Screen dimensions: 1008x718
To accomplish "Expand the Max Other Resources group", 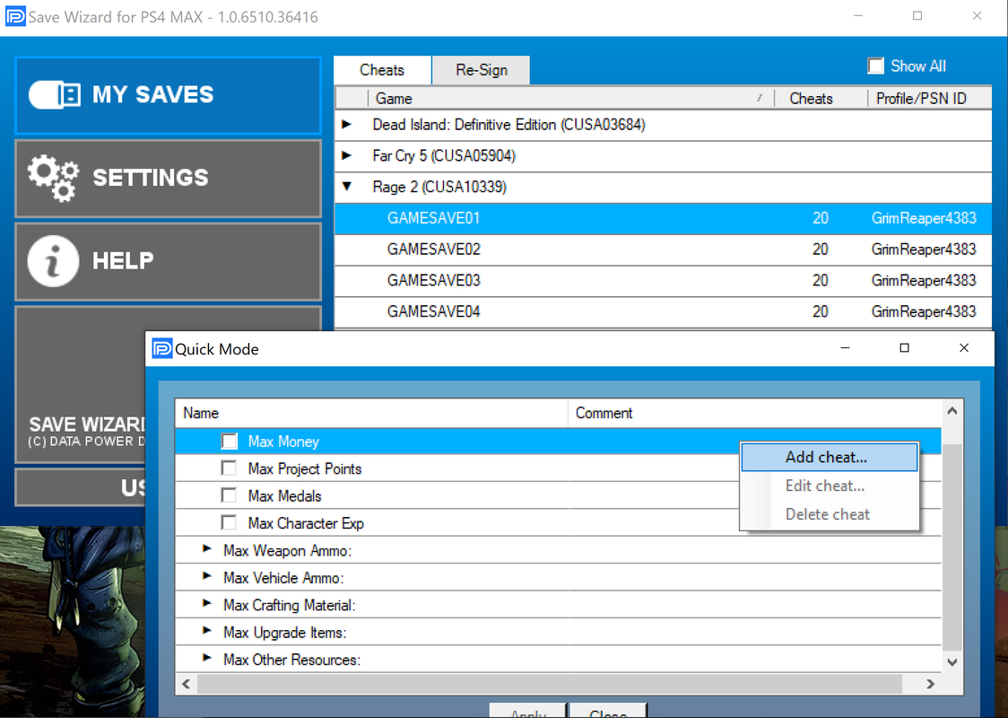I will click(206, 658).
